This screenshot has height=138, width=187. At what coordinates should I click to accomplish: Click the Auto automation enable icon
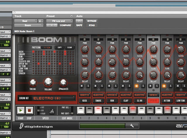(79, 21)
